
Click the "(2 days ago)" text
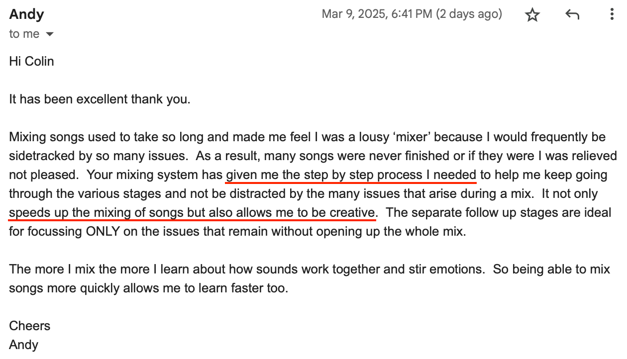(469, 14)
